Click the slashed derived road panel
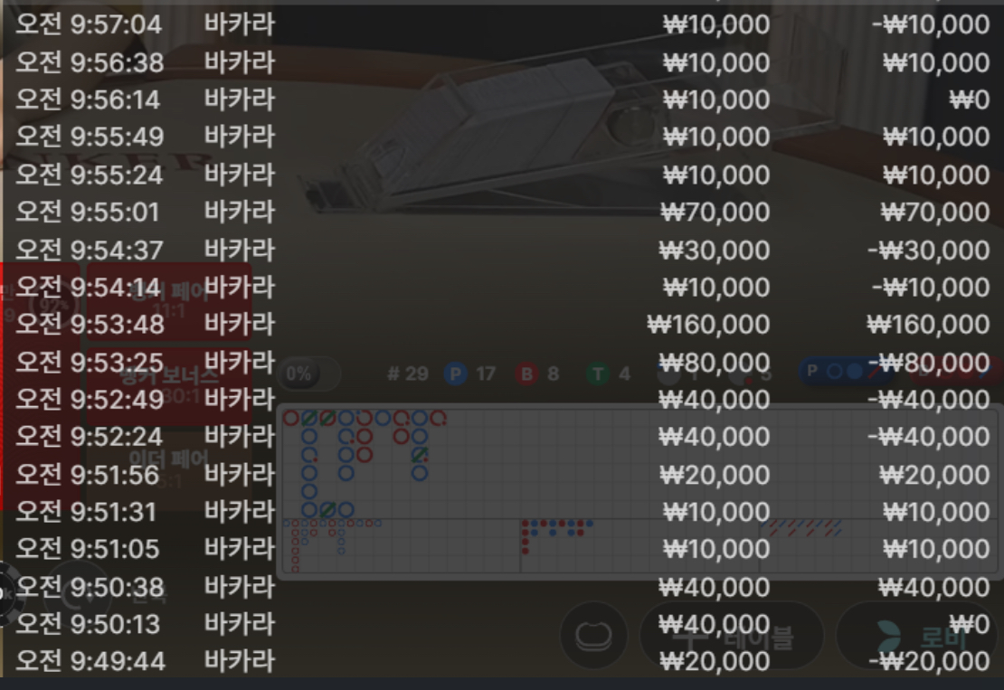1004x690 pixels. point(877,546)
